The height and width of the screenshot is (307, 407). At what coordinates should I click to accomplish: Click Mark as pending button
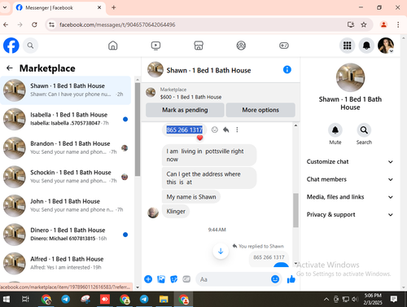185,110
